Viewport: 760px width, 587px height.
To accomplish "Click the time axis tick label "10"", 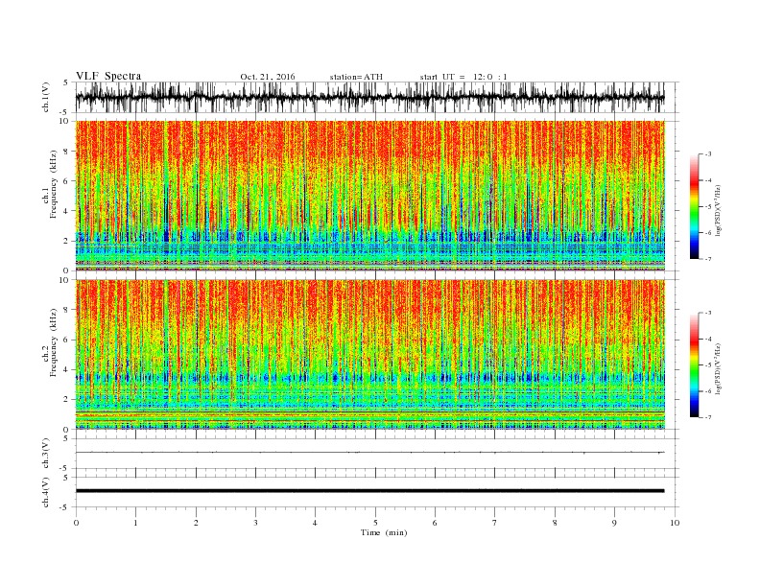I will click(x=675, y=523).
